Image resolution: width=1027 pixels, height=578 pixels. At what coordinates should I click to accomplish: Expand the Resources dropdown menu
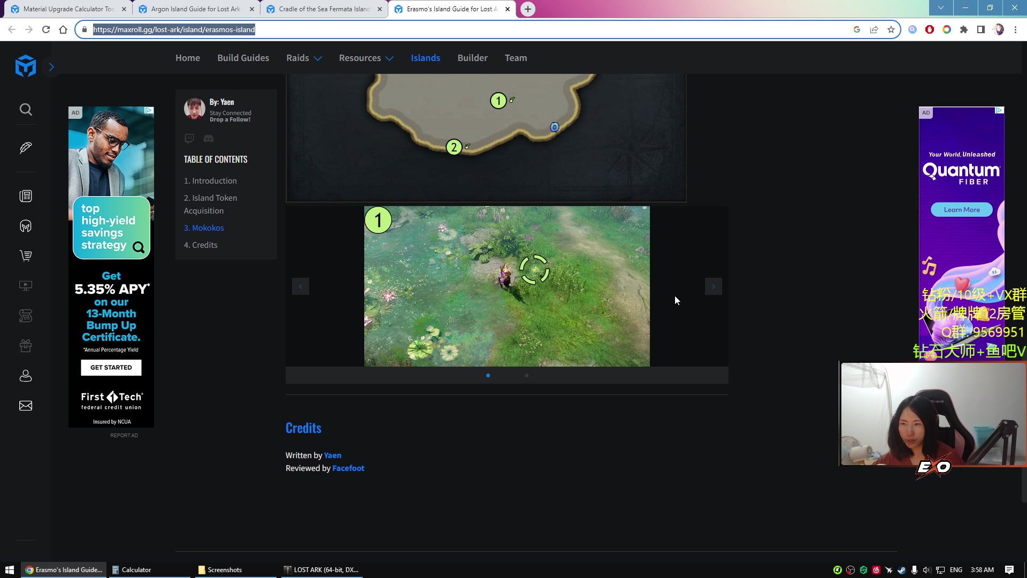(x=366, y=58)
